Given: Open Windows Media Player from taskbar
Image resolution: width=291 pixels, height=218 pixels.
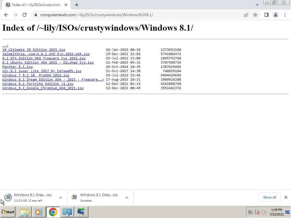Looking at the screenshot, I should (39, 212).
